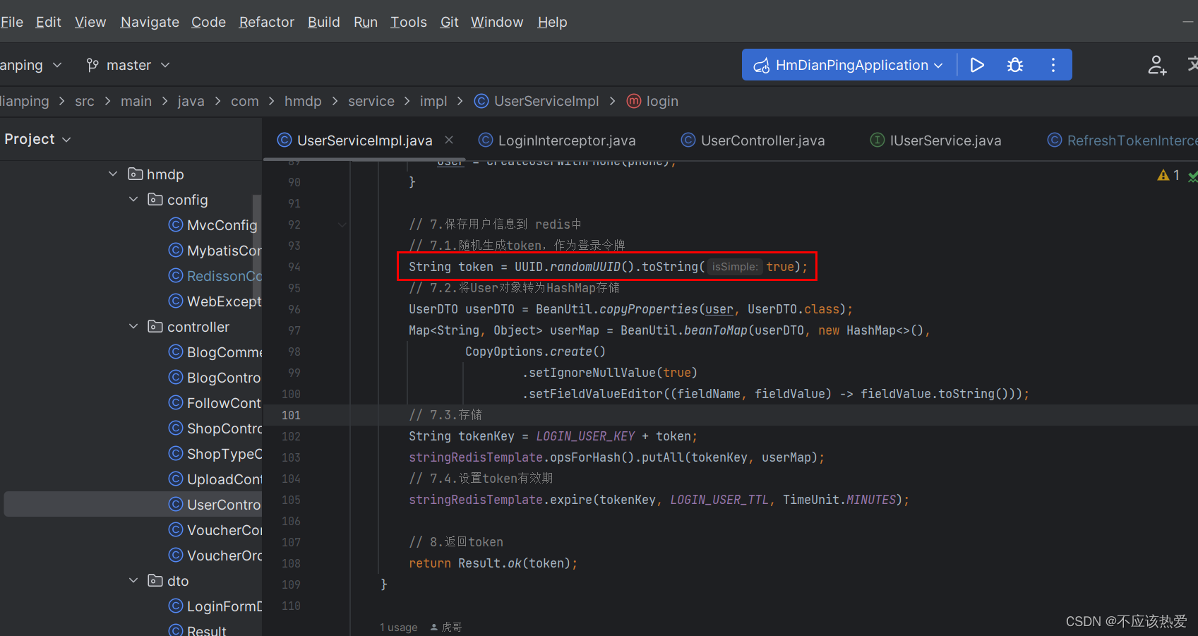
Task: Click the login method breadcrumb
Action: click(653, 101)
